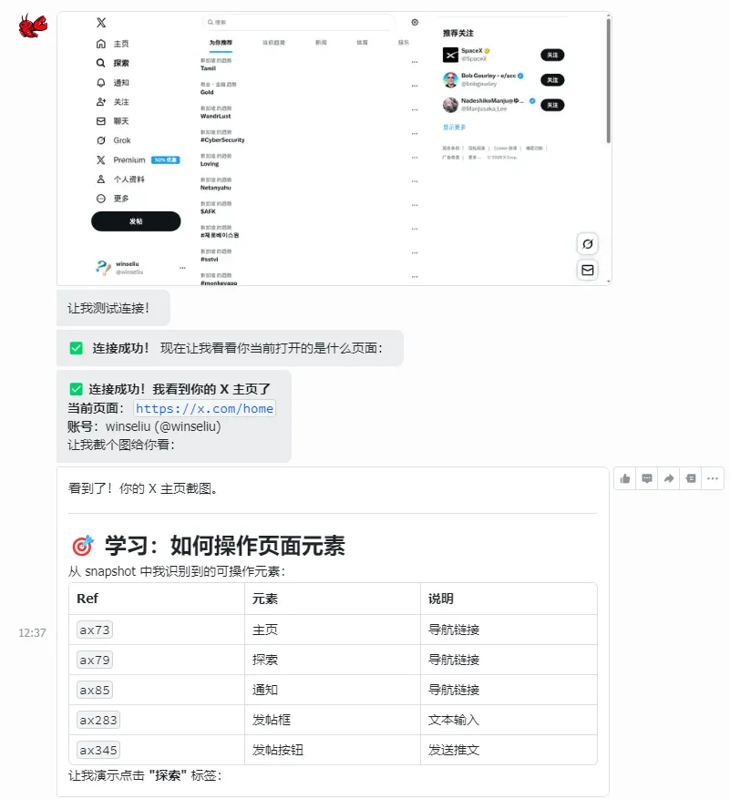Click the ax79 ref code

coord(95,660)
